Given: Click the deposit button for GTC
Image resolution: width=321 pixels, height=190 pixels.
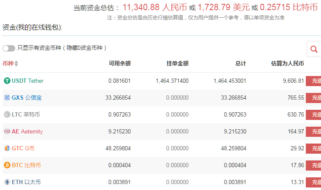Looking at the screenshot, I should (x=313, y=148).
